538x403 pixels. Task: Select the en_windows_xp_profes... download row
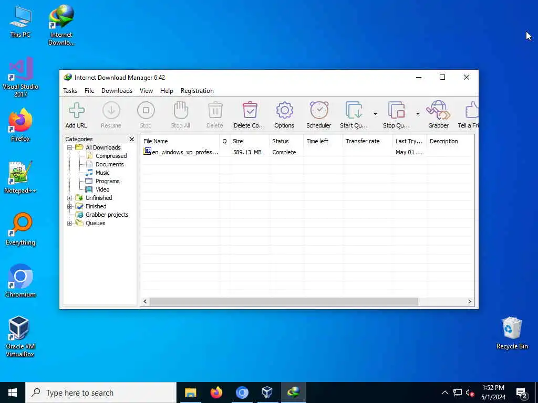pos(307,152)
